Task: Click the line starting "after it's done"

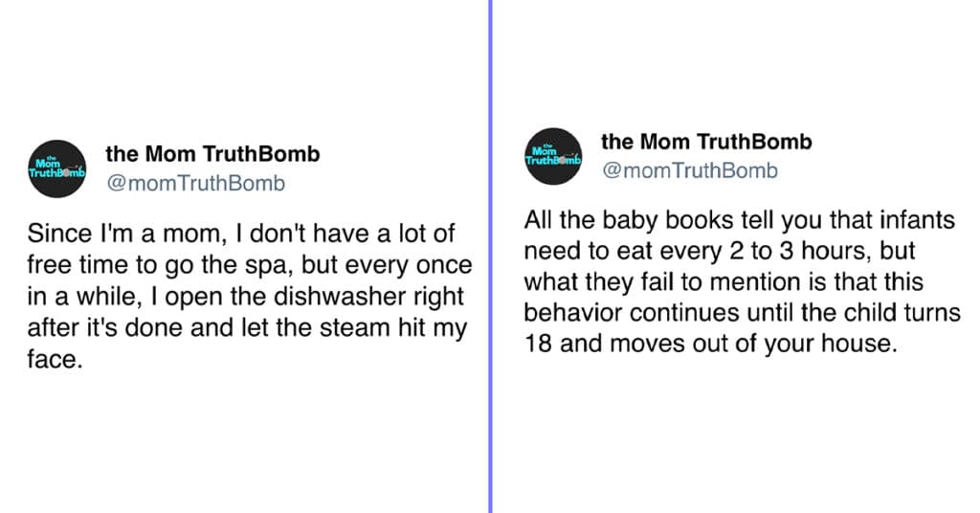Action: [x=247, y=327]
